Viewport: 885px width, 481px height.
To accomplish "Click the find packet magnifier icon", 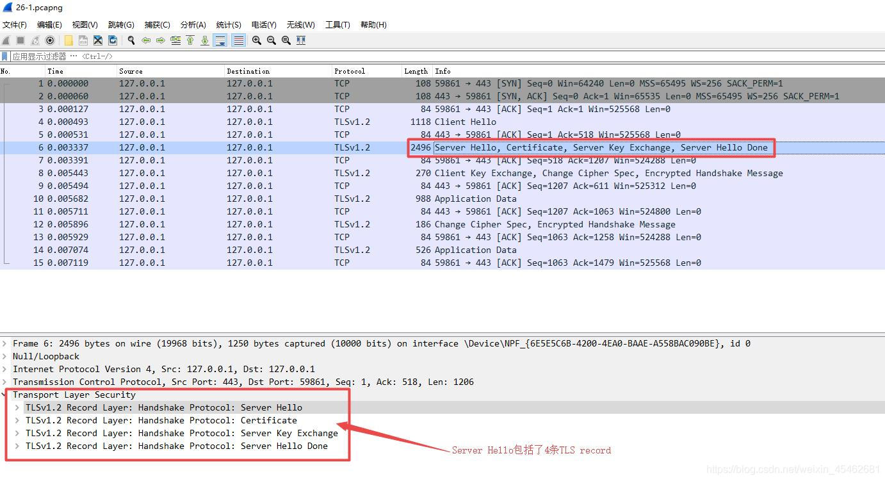I will [x=130, y=40].
